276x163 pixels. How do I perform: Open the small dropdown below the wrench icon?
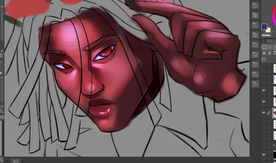[2, 117]
